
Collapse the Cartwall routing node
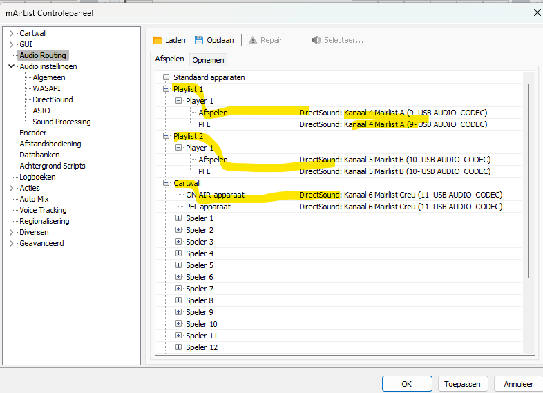[x=166, y=183]
